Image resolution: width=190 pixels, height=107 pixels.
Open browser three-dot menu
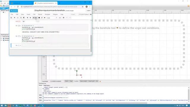pyautogui.click(x=90, y=7)
